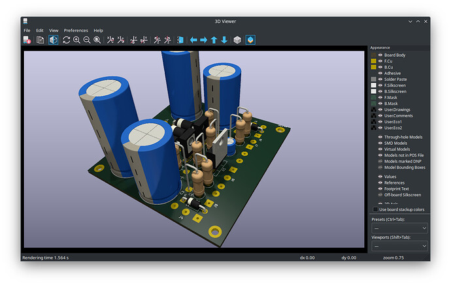Screen dimensions: 451x285
Task: Click the Flip board view icon
Action: [x=180, y=40]
